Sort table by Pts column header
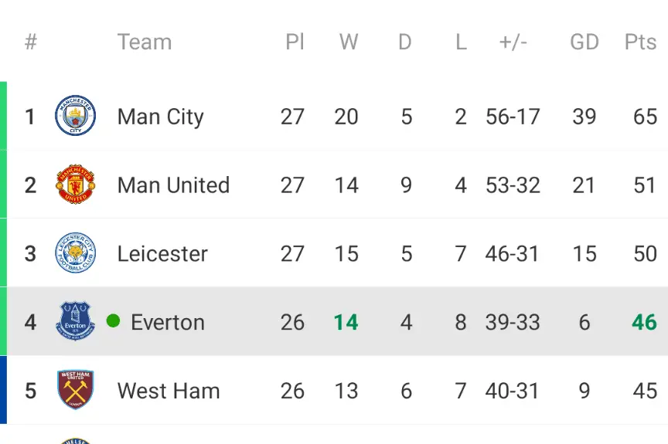The width and height of the screenshot is (668, 444). pyautogui.click(x=640, y=42)
